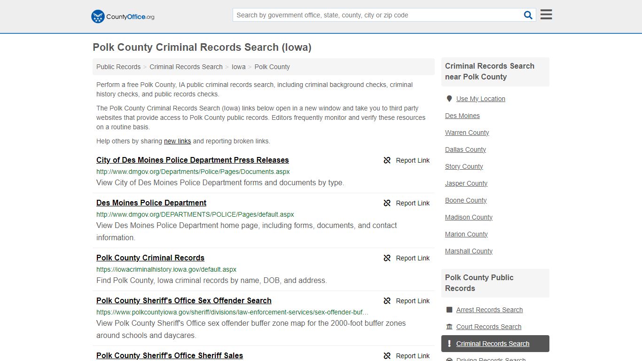The image size is (642, 361).
Task: Click the Arrest Records Search square icon
Action: point(449,310)
